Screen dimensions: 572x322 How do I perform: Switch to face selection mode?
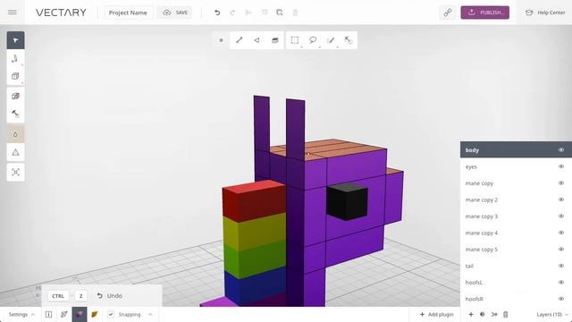[x=257, y=40]
